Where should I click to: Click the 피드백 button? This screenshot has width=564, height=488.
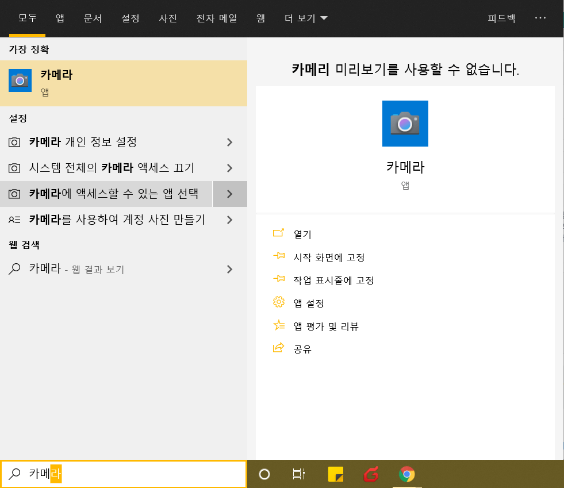click(501, 18)
